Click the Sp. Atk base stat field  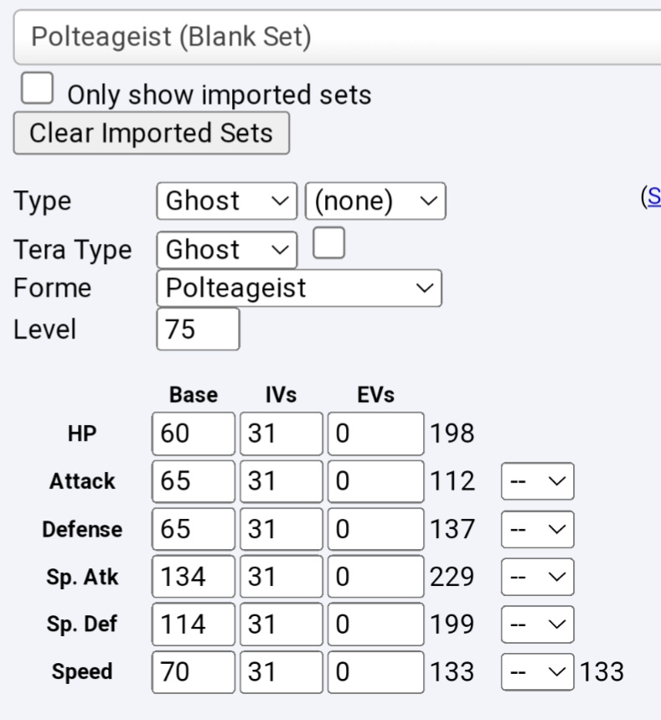point(194,578)
